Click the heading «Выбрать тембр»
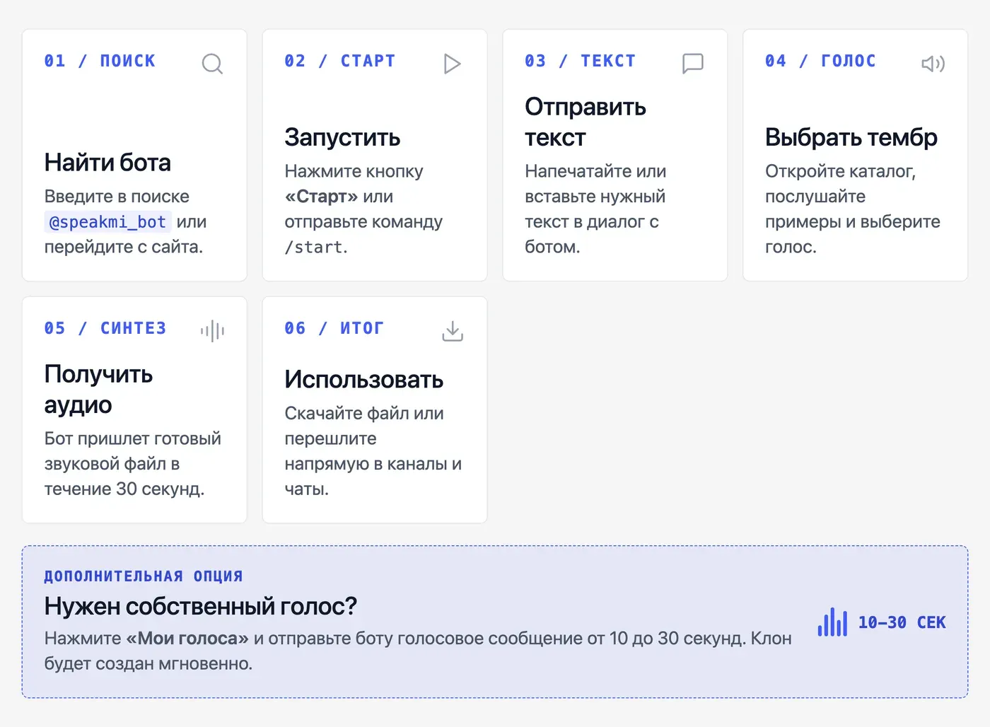 pos(851,137)
